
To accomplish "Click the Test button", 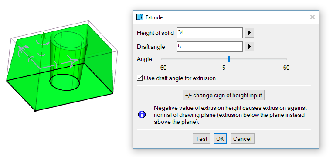I will [x=201, y=139].
